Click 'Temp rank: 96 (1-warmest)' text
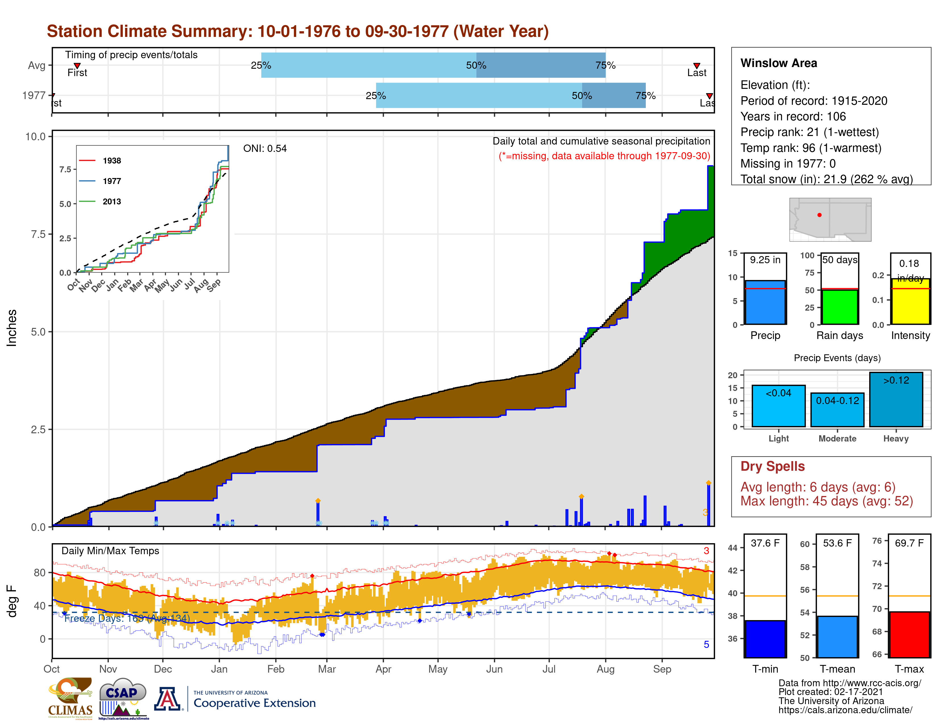Image resolution: width=938 pixels, height=724 pixels. tap(811, 148)
